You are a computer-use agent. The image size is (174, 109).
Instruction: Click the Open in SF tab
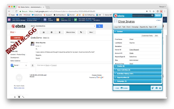tap(153, 27)
